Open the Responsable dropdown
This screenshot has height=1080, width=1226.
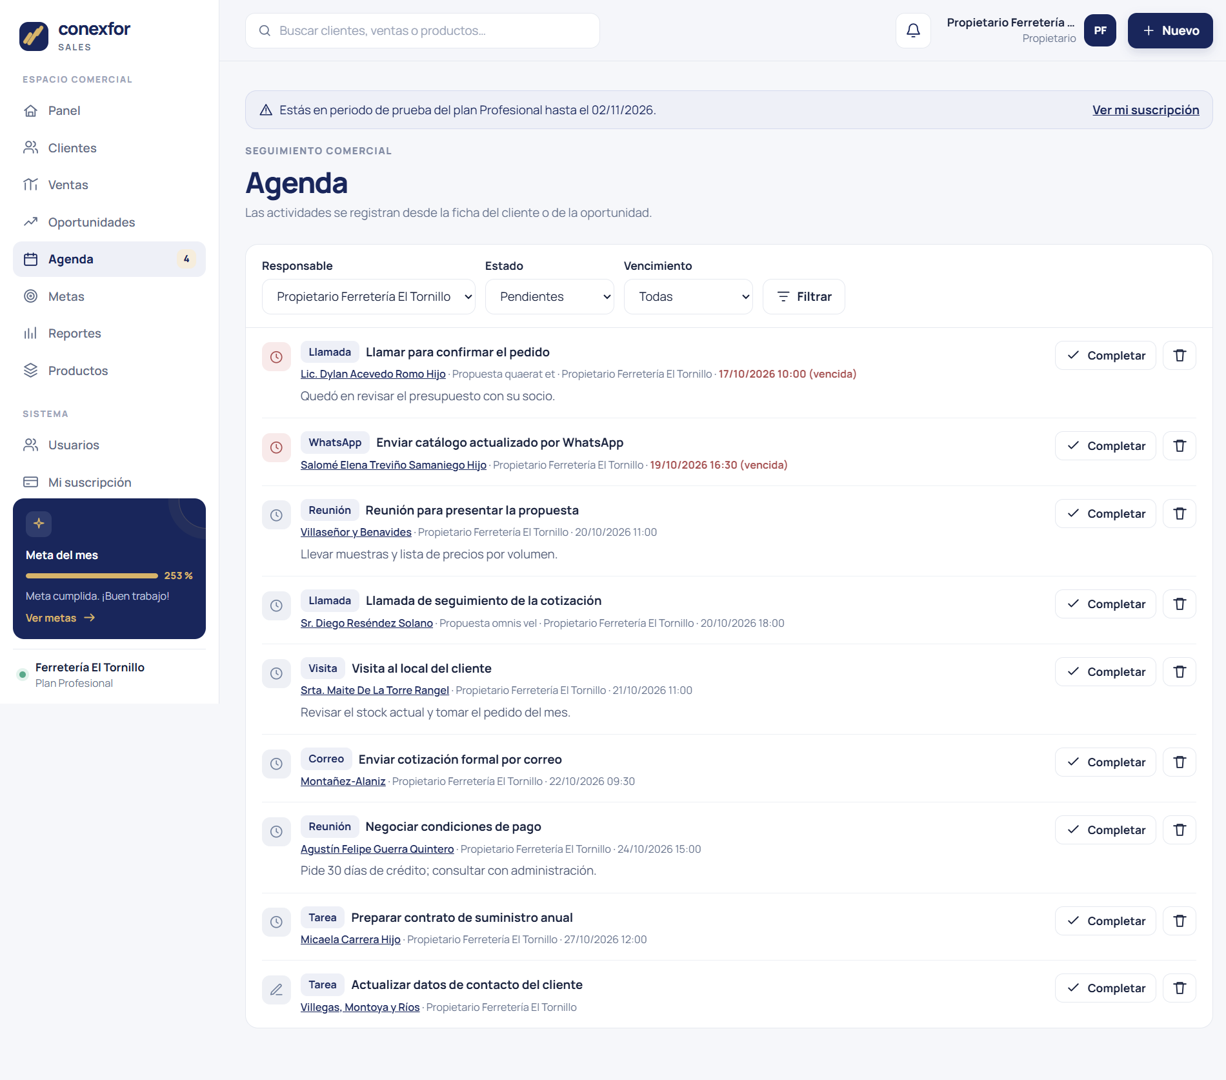pyautogui.click(x=368, y=297)
